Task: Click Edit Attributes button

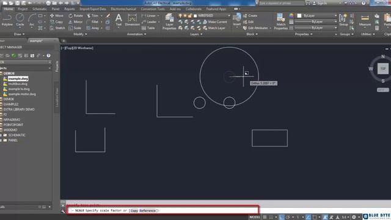Action: point(255,28)
